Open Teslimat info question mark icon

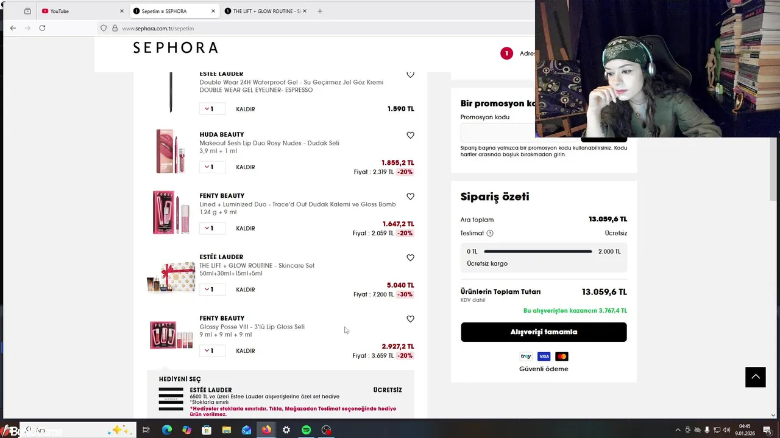click(490, 233)
